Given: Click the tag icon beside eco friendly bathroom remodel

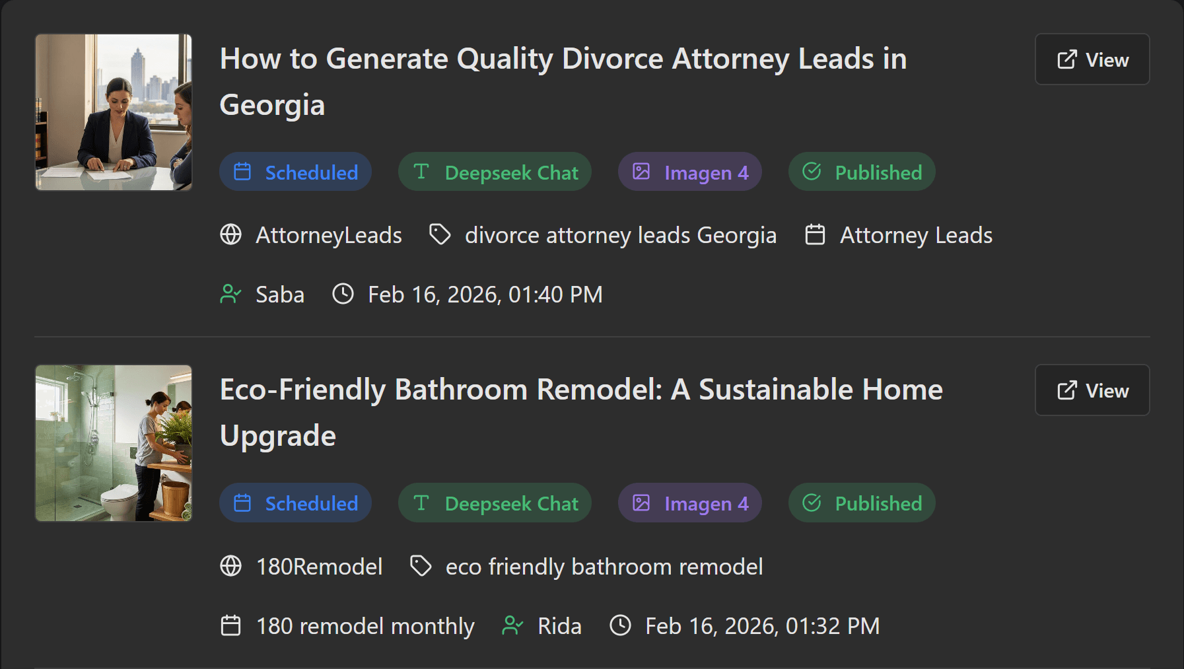Looking at the screenshot, I should tap(421, 566).
